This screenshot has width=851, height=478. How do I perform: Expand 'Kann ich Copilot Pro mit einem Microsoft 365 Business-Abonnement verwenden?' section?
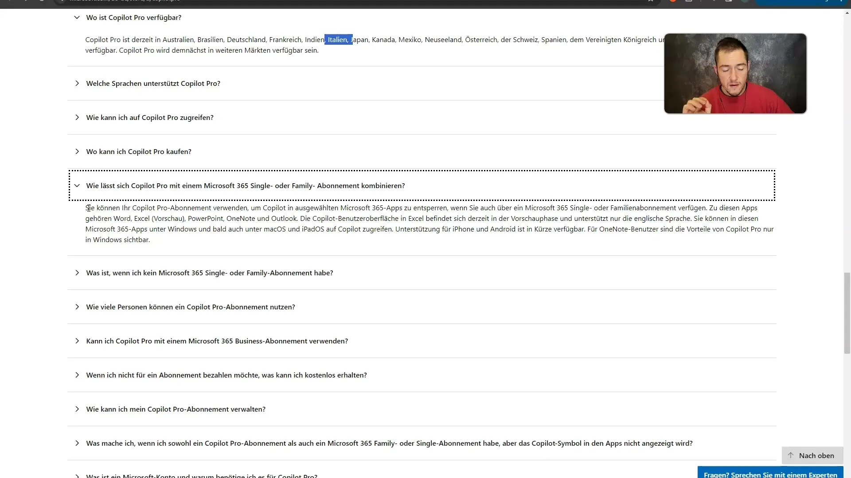[77, 340]
